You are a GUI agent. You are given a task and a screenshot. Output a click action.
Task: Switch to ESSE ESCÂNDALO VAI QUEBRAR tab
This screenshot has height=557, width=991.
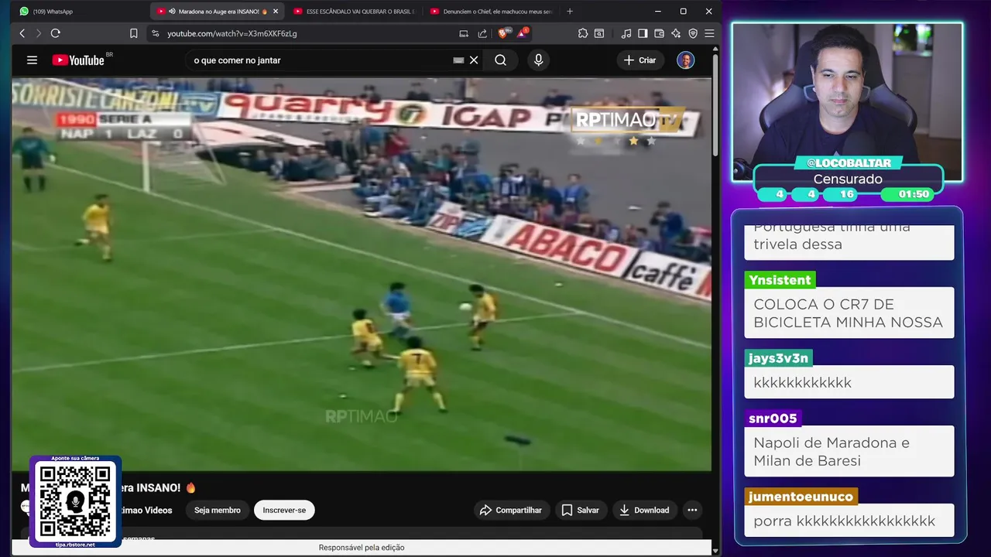coord(354,12)
